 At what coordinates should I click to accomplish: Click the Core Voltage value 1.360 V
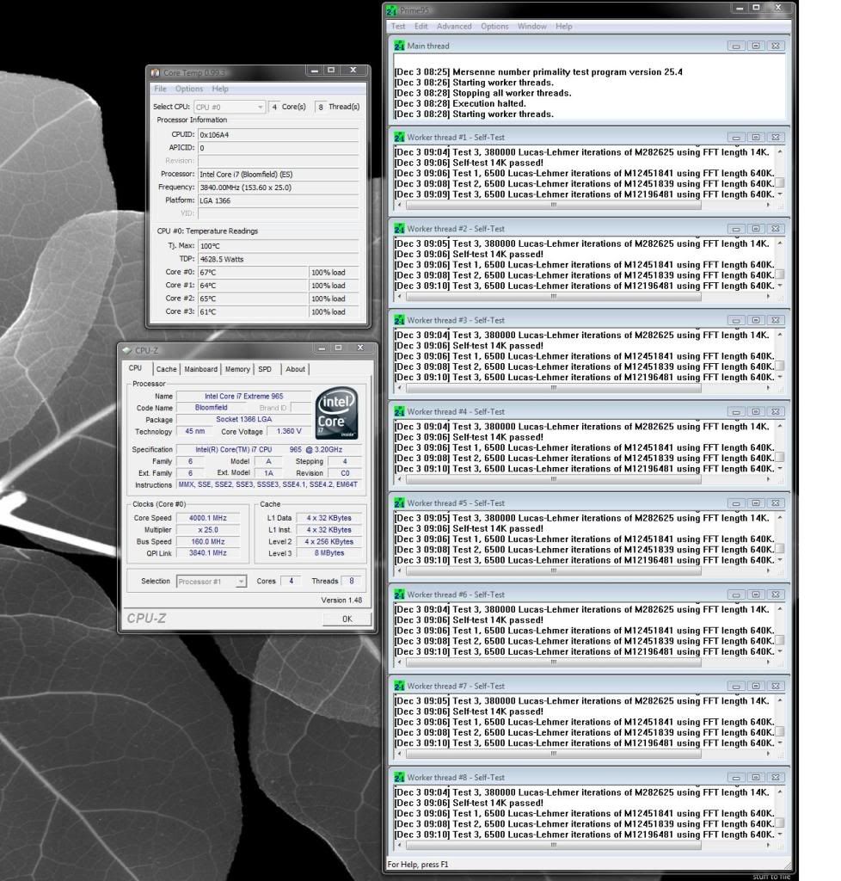tap(289, 432)
